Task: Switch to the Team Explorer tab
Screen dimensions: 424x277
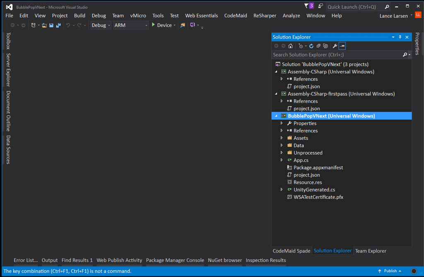Action: pos(371,251)
